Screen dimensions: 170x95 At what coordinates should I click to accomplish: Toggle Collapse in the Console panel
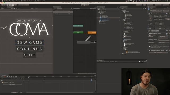[x=102, y=62]
